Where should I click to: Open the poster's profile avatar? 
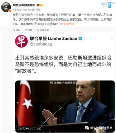coord(6,7)
